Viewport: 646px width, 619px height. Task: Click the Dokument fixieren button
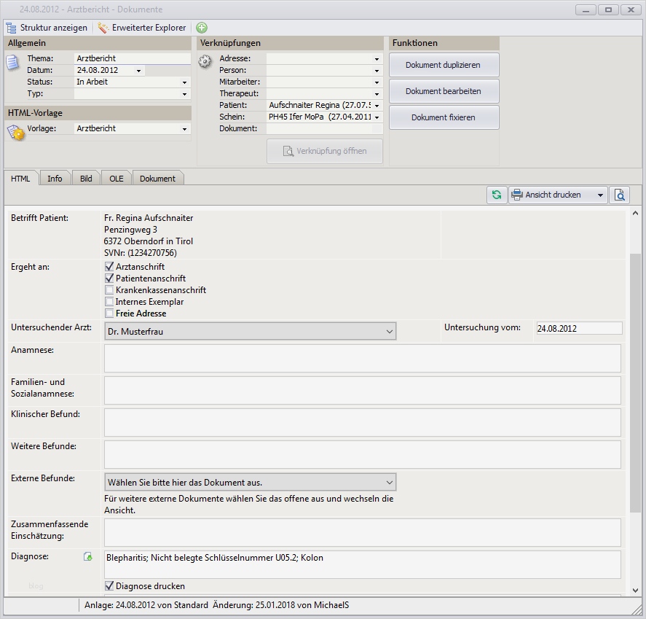click(444, 117)
